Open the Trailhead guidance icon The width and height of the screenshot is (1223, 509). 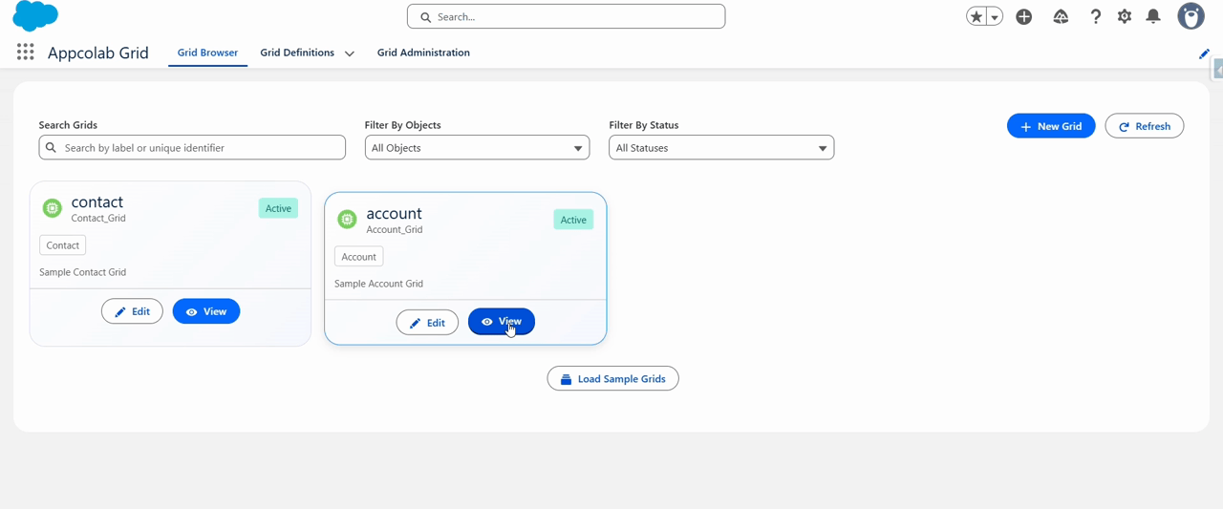[x=1061, y=16]
